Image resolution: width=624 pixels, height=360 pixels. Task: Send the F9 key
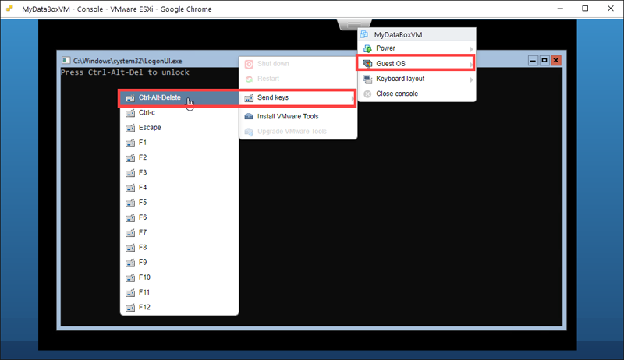pyautogui.click(x=179, y=263)
